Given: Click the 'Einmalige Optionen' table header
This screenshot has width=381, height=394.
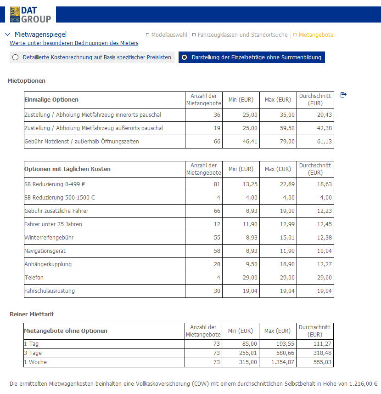Looking at the screenshot, I should coord(51,100).
